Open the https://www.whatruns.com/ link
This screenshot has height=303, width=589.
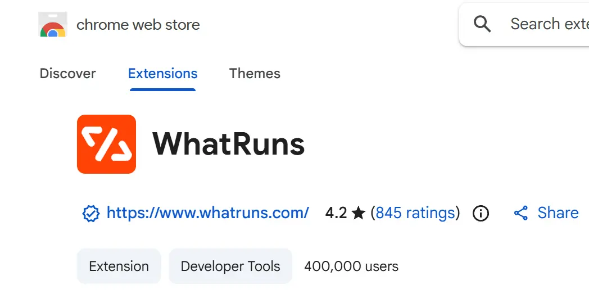click(208, 213)
